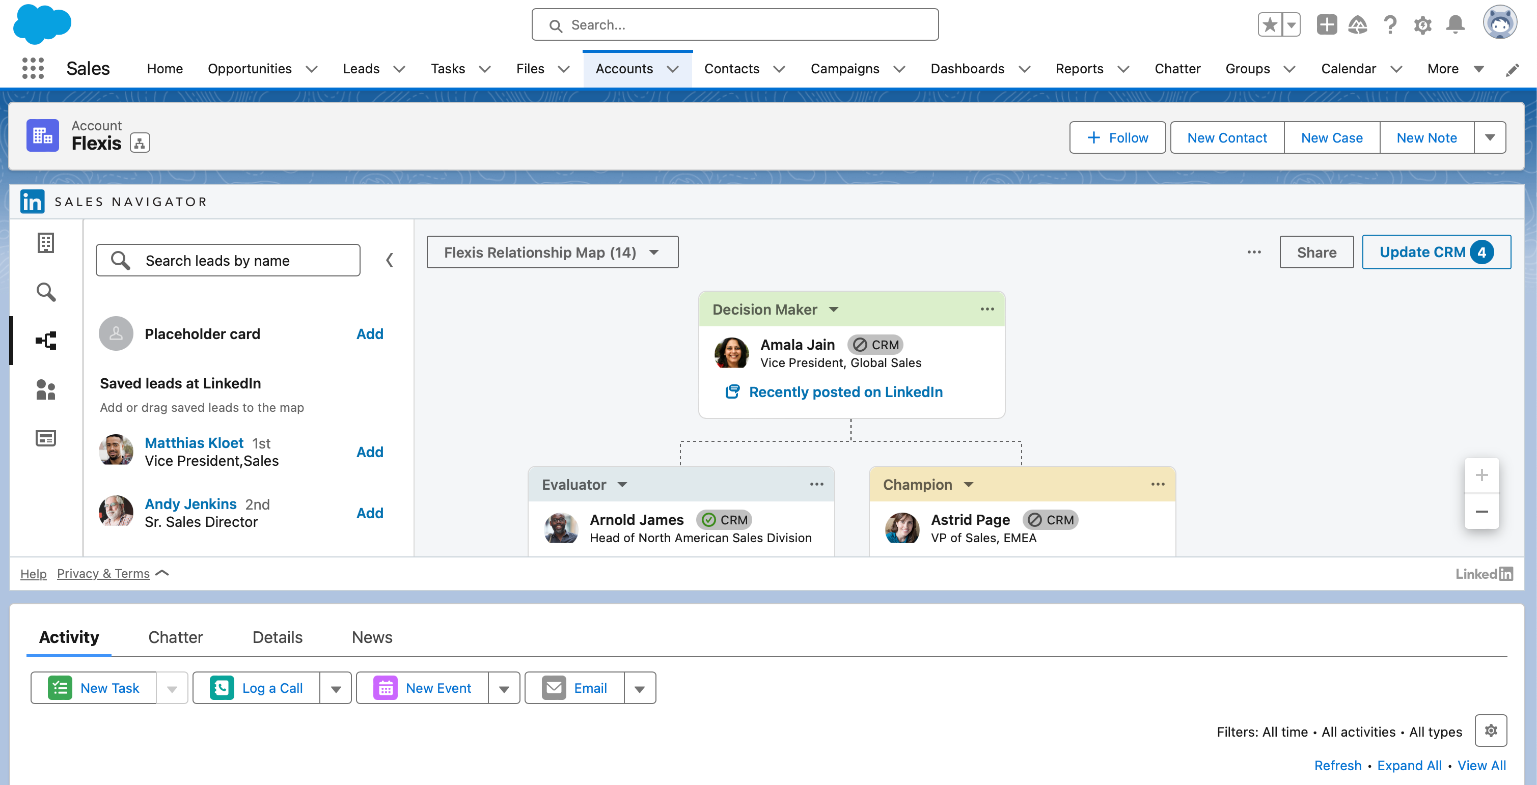Click the Share button

[1316, 253]
